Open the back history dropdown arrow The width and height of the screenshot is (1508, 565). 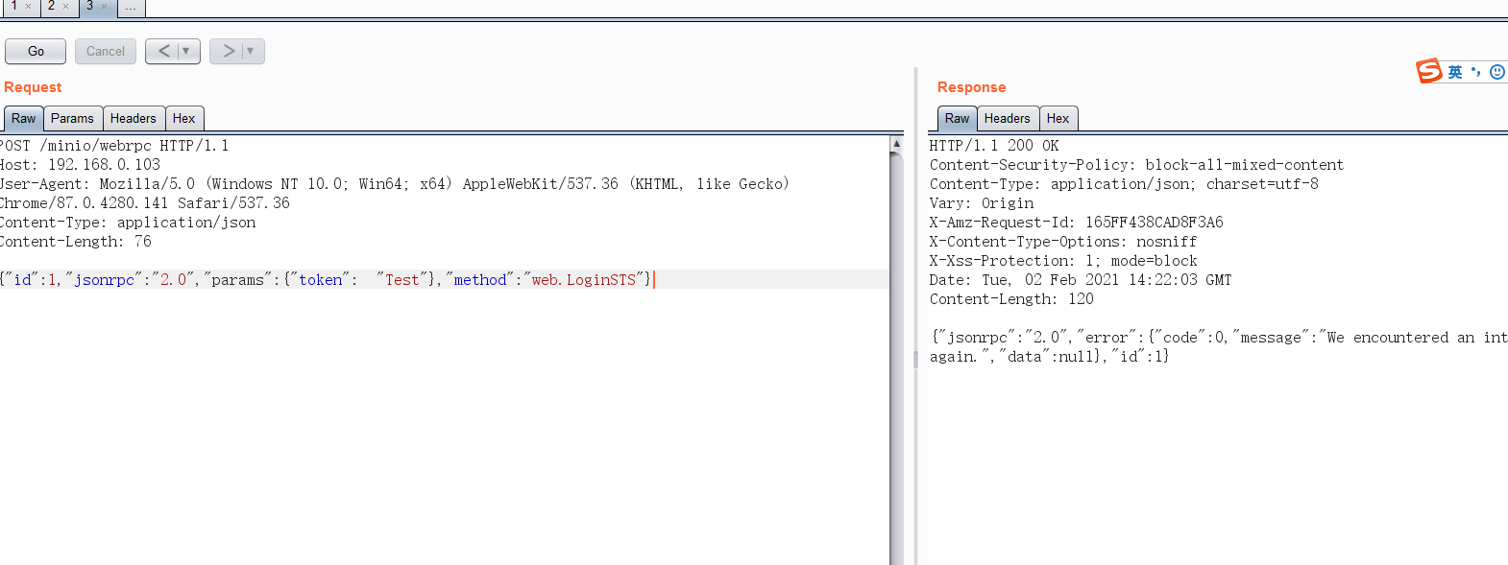pyautogui.click(x=186, y=52)
